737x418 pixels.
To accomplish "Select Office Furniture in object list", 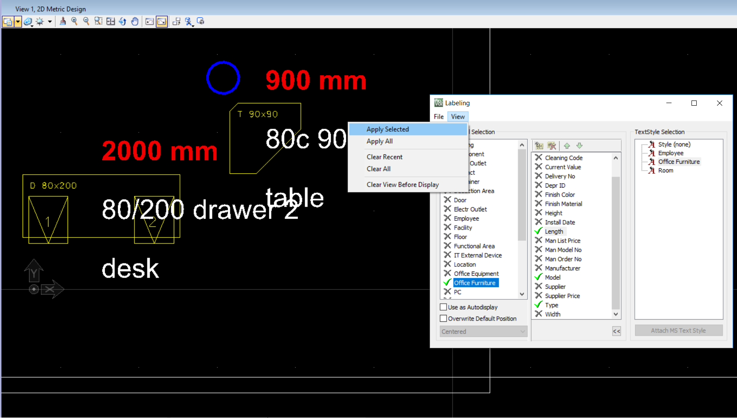I will [x=475, y=283].
